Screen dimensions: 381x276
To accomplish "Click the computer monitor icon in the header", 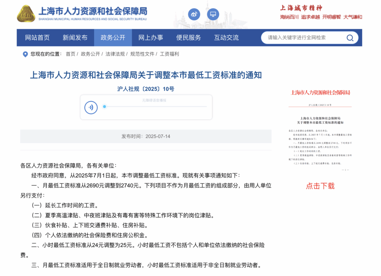I will tap(213, 15).
